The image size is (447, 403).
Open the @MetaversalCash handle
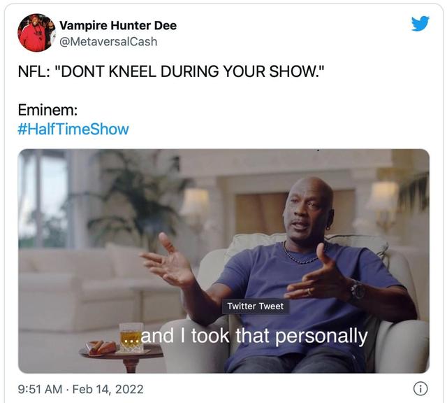(108, 41)
